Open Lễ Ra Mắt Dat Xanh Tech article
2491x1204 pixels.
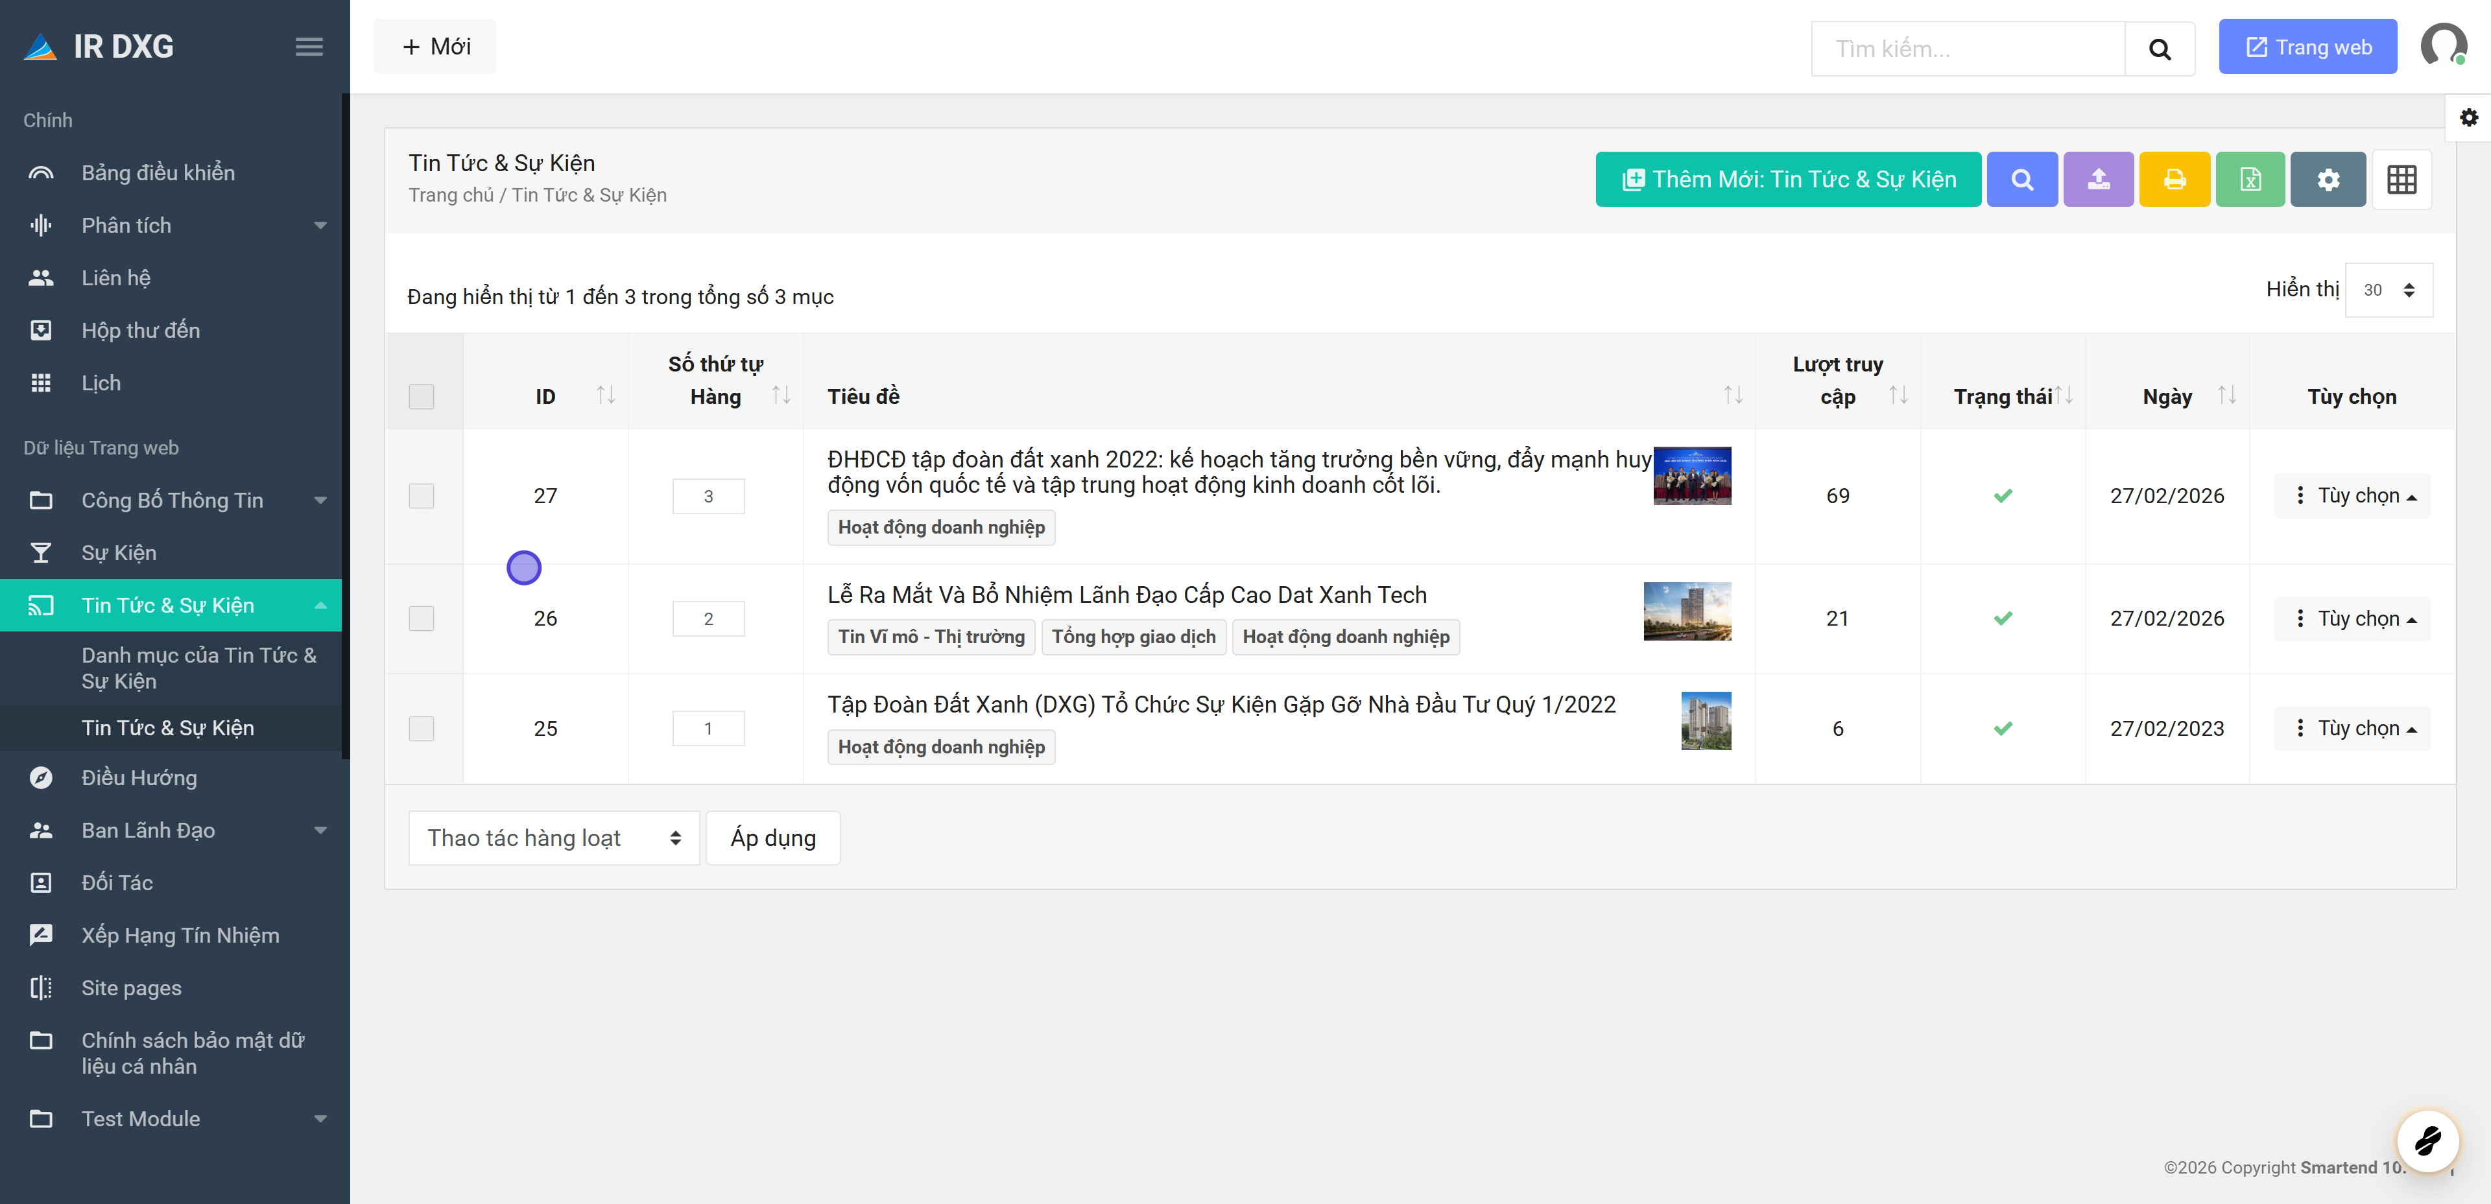click(1126, 595)
